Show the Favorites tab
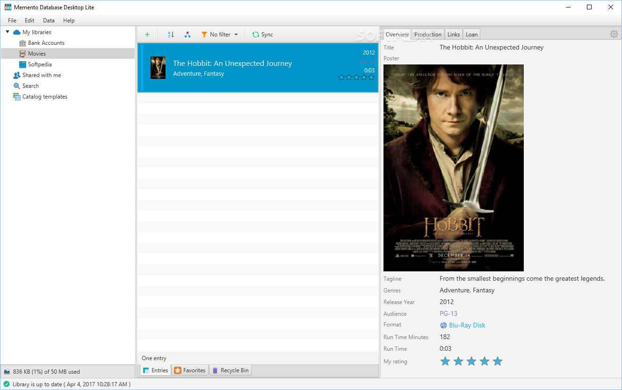The width and height of the screenshot is (622, 390). [190, 370]
